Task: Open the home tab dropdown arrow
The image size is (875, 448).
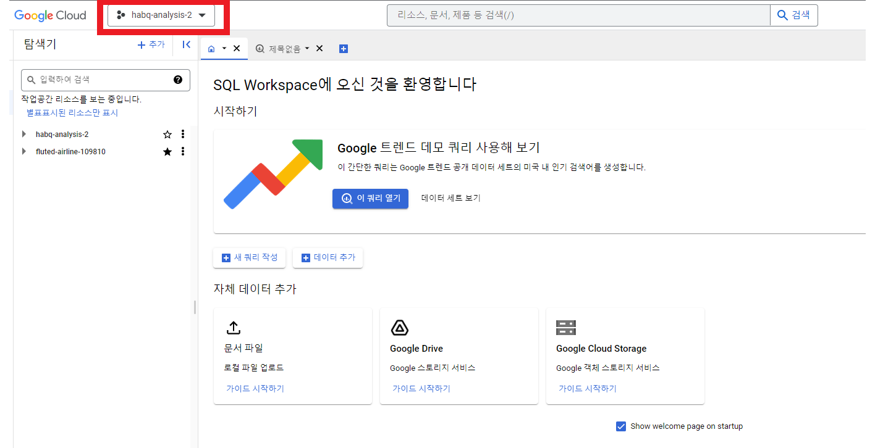Action: pyautogui.click(x=224, y=49)
